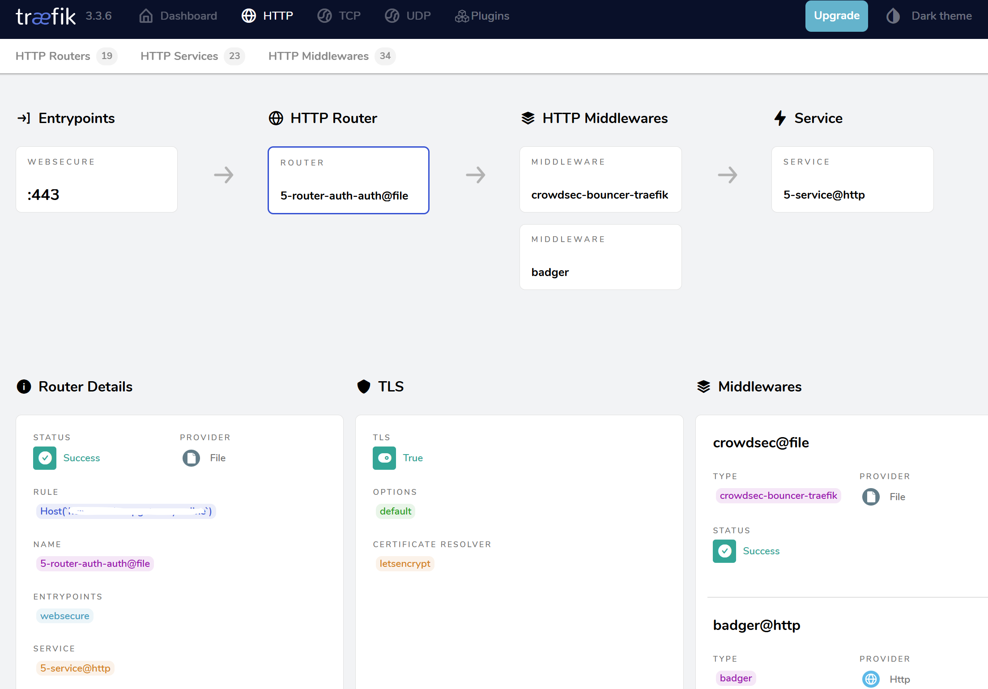Click the HTTP Routers count badge 19
The width and height of the screenshot is (988, 689).
pos(106,56)
